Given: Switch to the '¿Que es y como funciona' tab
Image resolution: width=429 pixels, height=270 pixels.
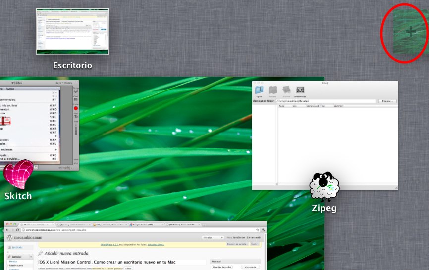Looking at the screenshot, I should tap(73, 225).
